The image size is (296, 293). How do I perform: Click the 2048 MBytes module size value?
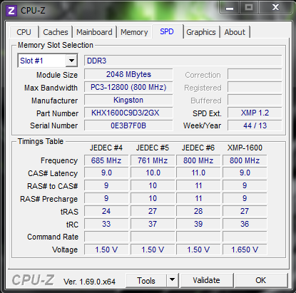(128, 74)
